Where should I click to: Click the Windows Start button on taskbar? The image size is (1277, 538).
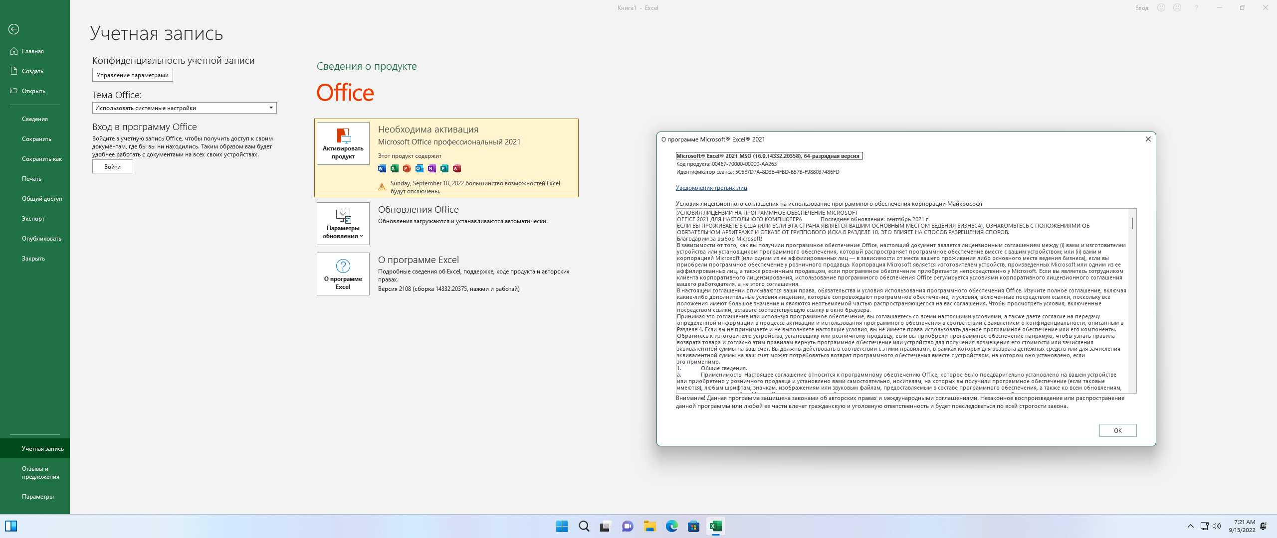pyautogui.click(x=562, y=526)
